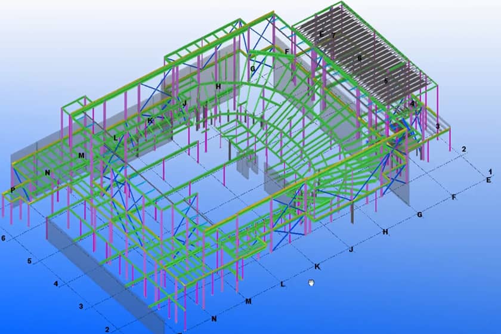
Task: Select ground-level grid number 4 between 5 and 3
Action: [55, 284]
